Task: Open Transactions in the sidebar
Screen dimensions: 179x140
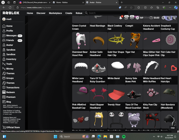Action: tap(11, 87)
